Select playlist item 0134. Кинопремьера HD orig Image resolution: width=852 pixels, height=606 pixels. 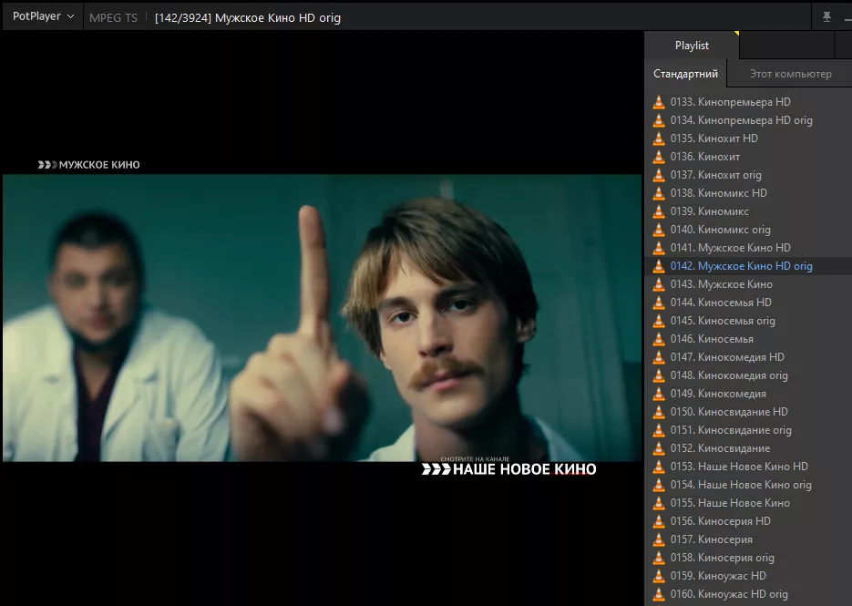pyautogui.click(x=748, y=120)
